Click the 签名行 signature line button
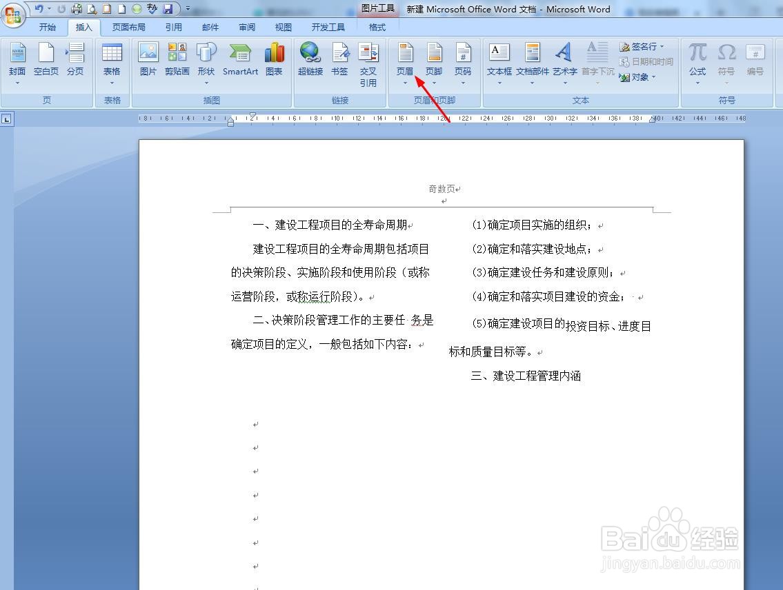Image resolution: width=783 pixels, height=590 pixels. pyautogui.click(x=642, y=46)
